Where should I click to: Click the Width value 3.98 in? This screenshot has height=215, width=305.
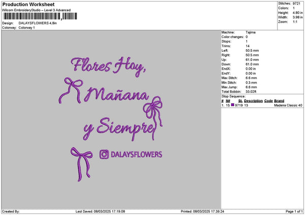[x=297, y=17]
